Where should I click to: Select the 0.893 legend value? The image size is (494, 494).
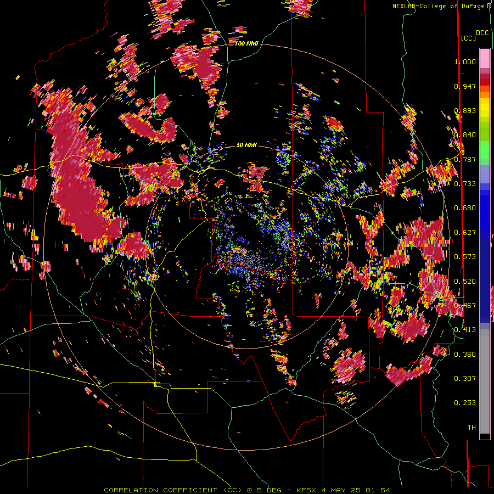[465, 110]
